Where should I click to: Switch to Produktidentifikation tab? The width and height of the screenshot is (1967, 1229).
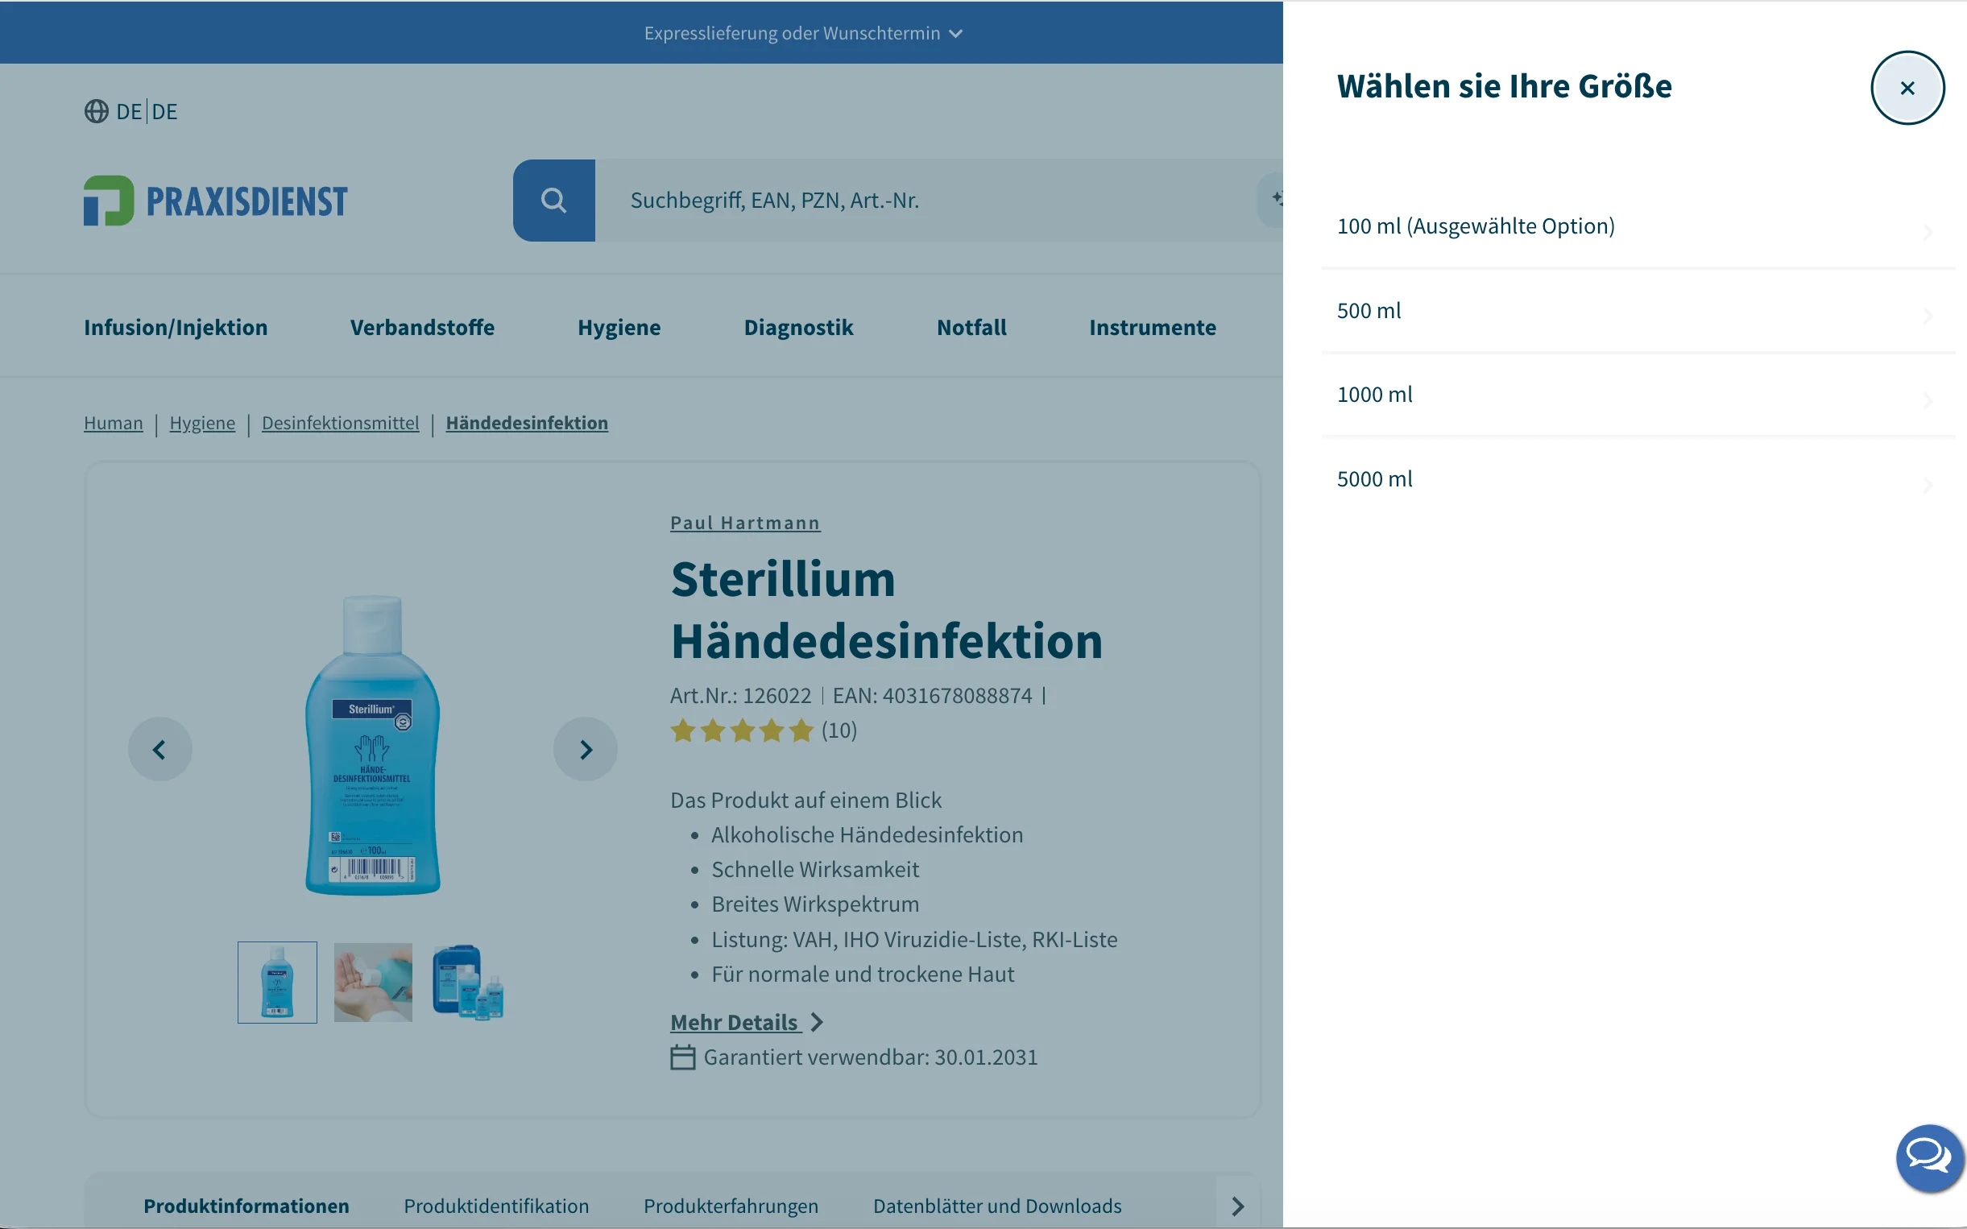(497, 1206)
